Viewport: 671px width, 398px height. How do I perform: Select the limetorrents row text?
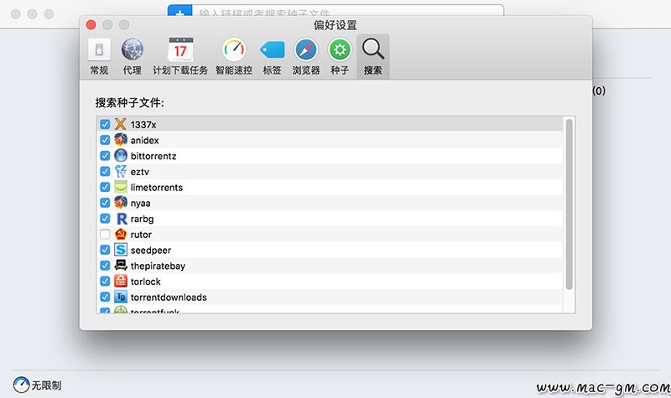(157, 187)
